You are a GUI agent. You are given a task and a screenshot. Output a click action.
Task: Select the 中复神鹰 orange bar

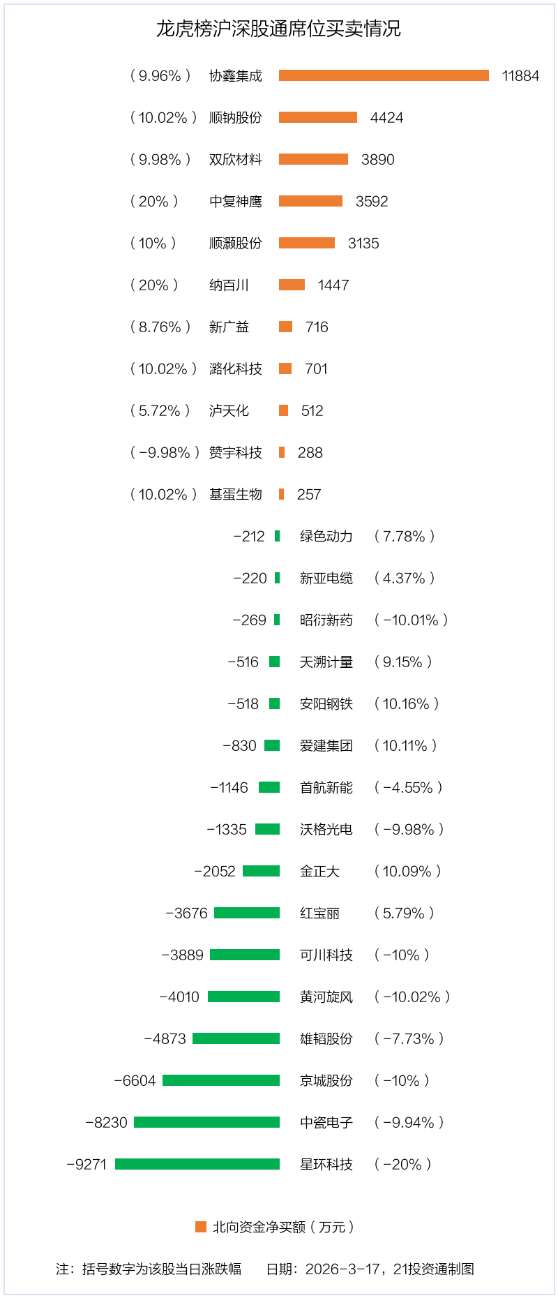coord(310,201)
